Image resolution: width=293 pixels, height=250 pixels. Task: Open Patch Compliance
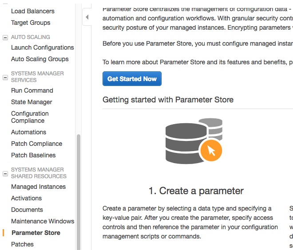coord(36,144)
